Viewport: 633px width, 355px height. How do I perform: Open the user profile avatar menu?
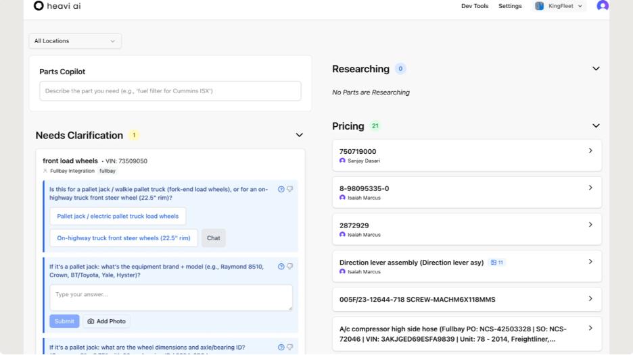click(x=603, y=6)
